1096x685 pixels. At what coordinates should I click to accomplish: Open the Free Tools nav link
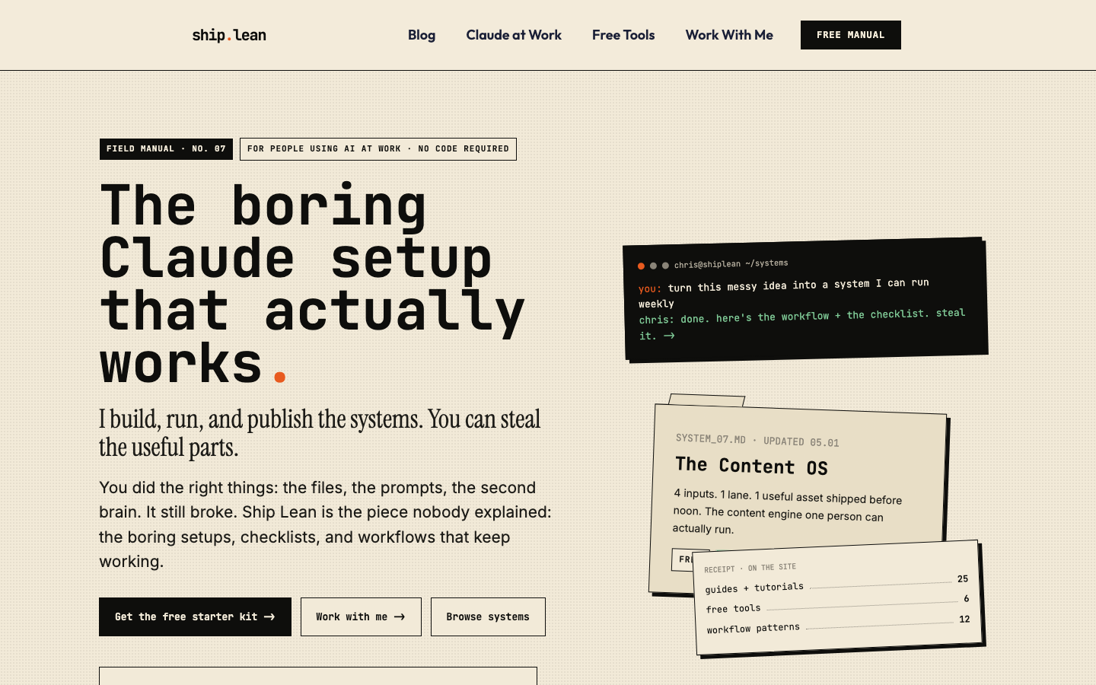click(x=623, y=35)
